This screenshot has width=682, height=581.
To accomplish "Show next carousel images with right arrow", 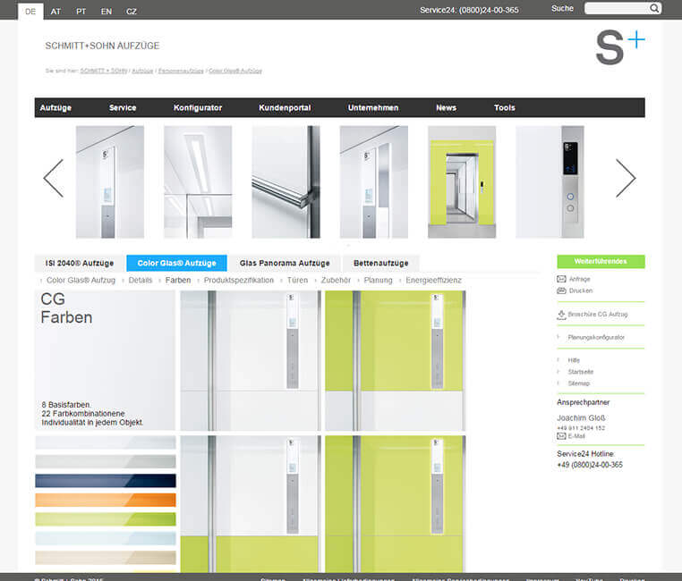I will pyautogui.click(x=626, y=178).
